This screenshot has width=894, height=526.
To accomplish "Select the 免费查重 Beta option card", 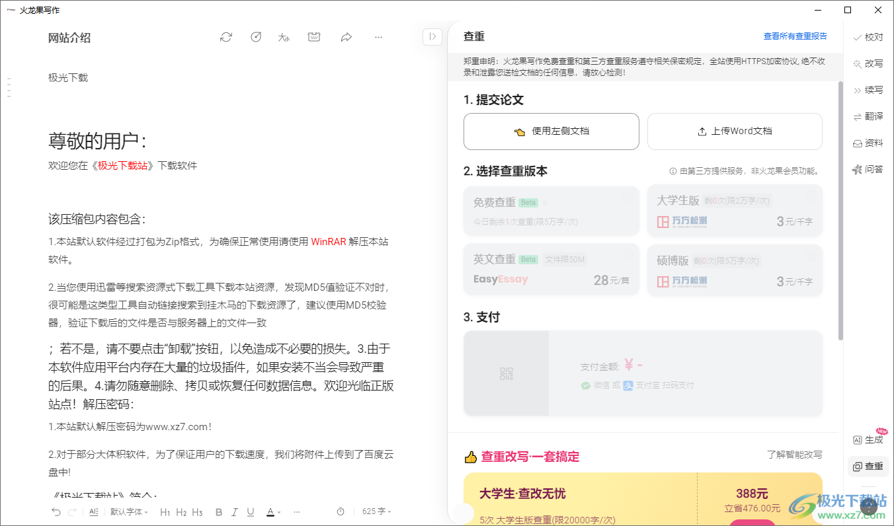I will point(551,211).
